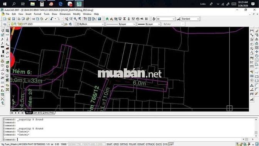Click the Cut (scissors) icon
Viewport: 259px width, 146px height.
coord(34,19)
